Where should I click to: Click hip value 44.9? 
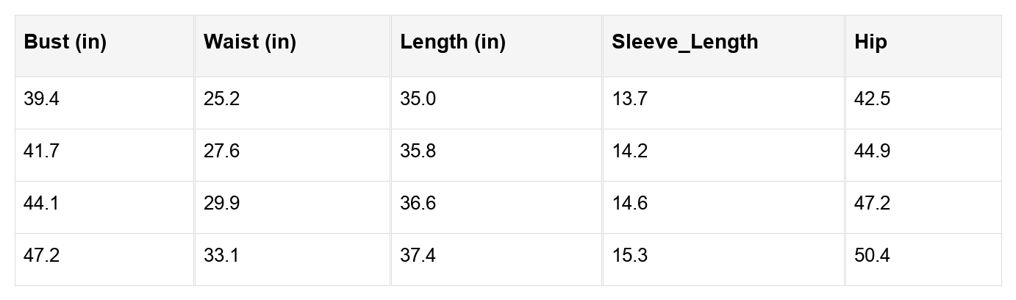click(872, 151)
